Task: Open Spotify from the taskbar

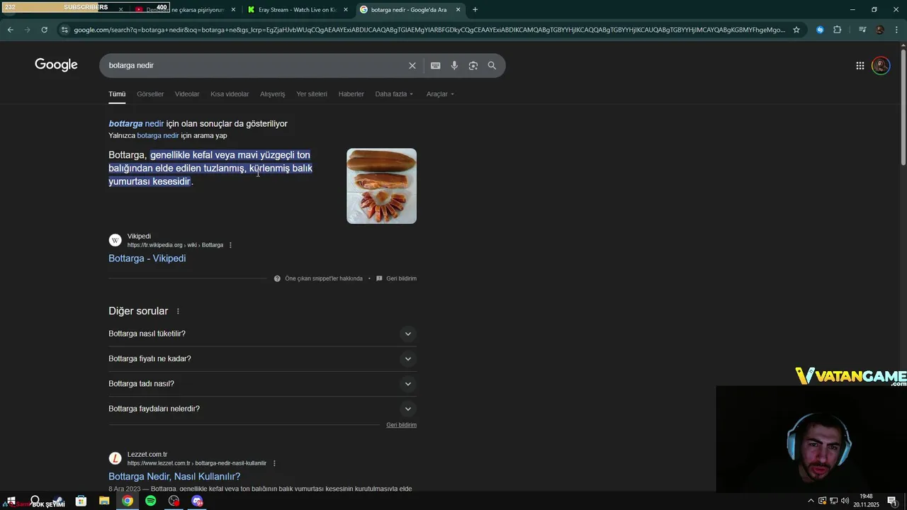Action: click(150, 501)
